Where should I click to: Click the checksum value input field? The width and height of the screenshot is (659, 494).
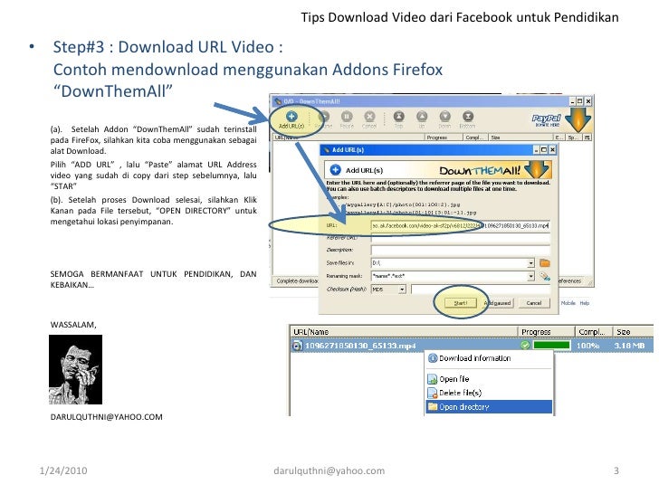point(481,289)
